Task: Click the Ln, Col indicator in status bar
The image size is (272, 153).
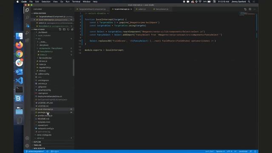Action: tap(210, 151)
